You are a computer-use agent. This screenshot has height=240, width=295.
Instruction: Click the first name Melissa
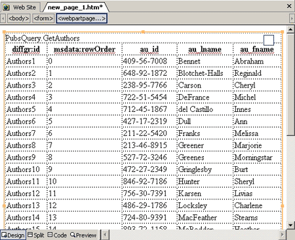point(246,133)
